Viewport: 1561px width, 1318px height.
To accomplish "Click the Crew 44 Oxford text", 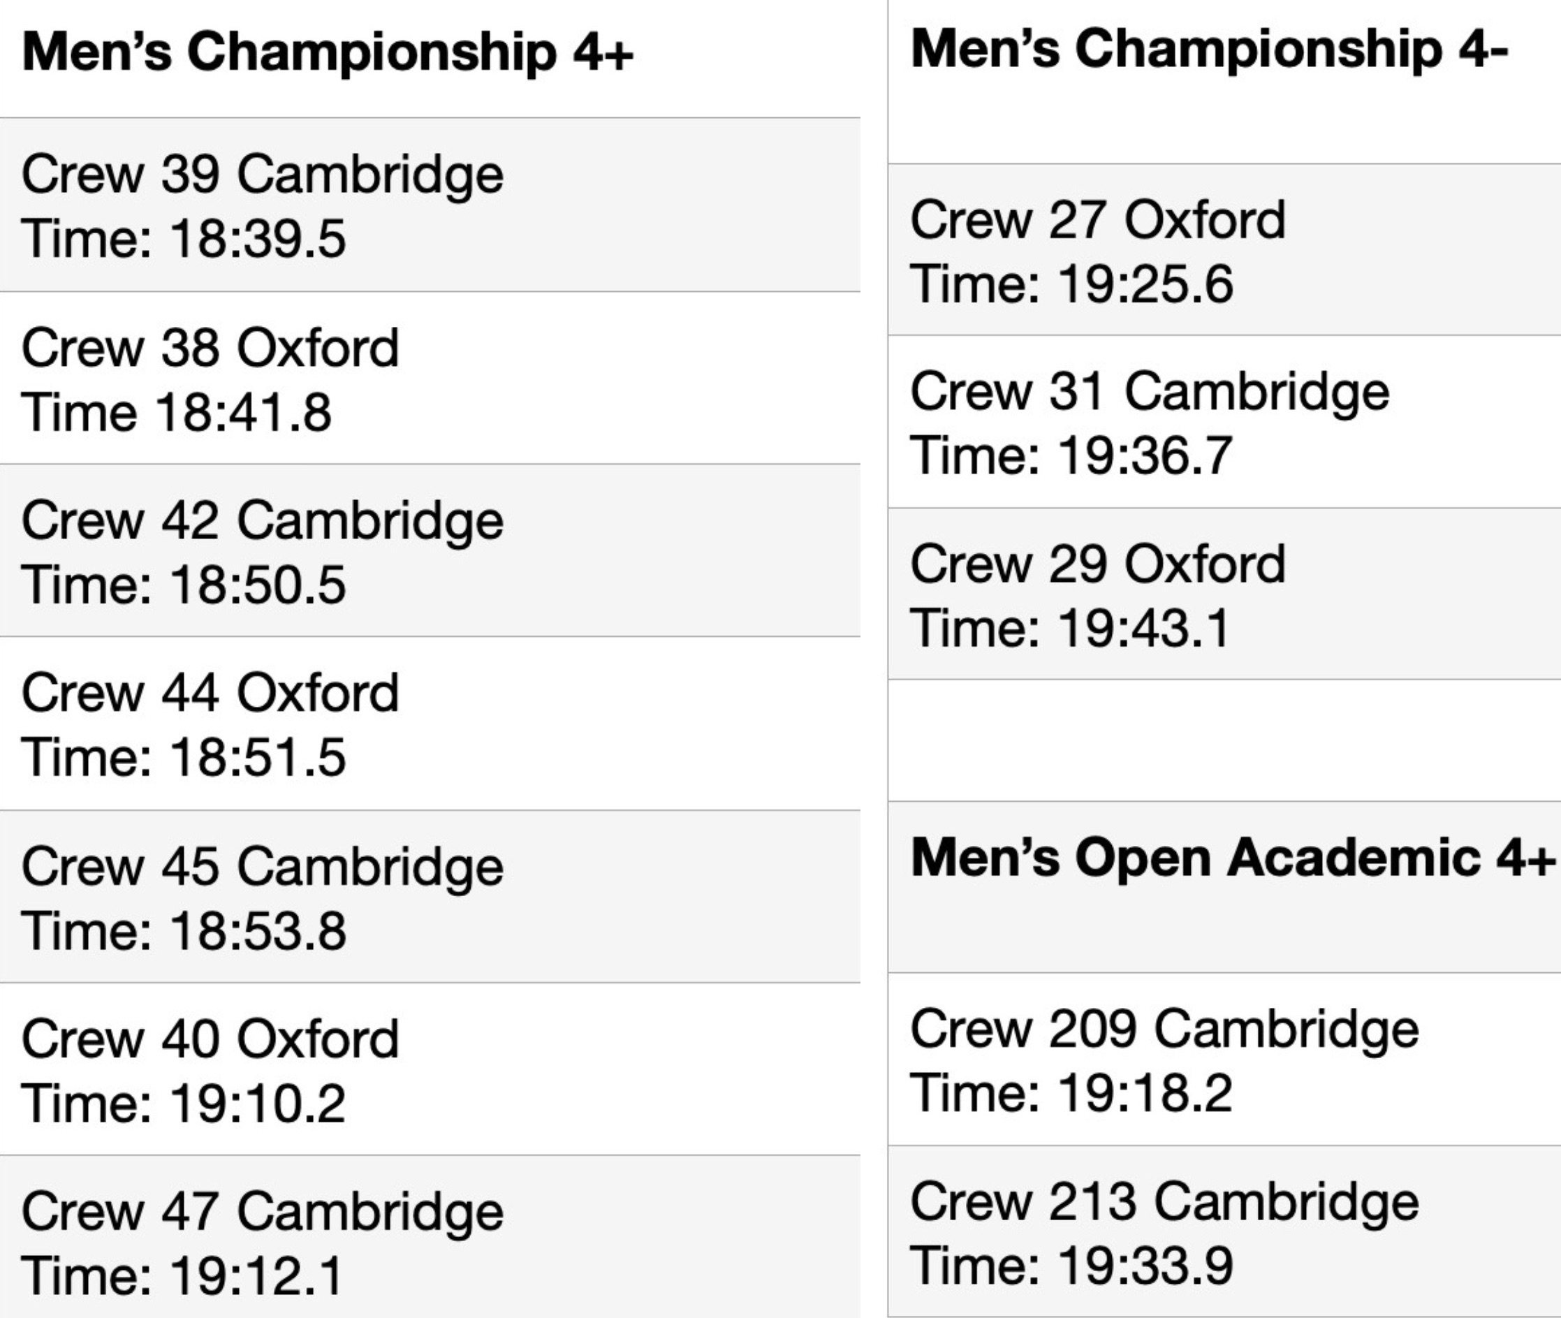I will coord(210,694).
